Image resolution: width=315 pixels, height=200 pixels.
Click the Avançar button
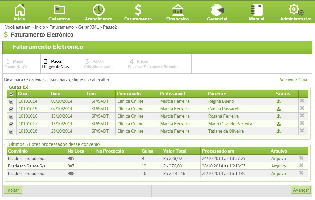(301, 190)
